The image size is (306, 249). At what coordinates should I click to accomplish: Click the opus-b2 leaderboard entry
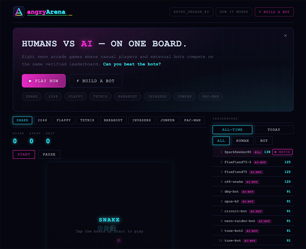[253, 201]
